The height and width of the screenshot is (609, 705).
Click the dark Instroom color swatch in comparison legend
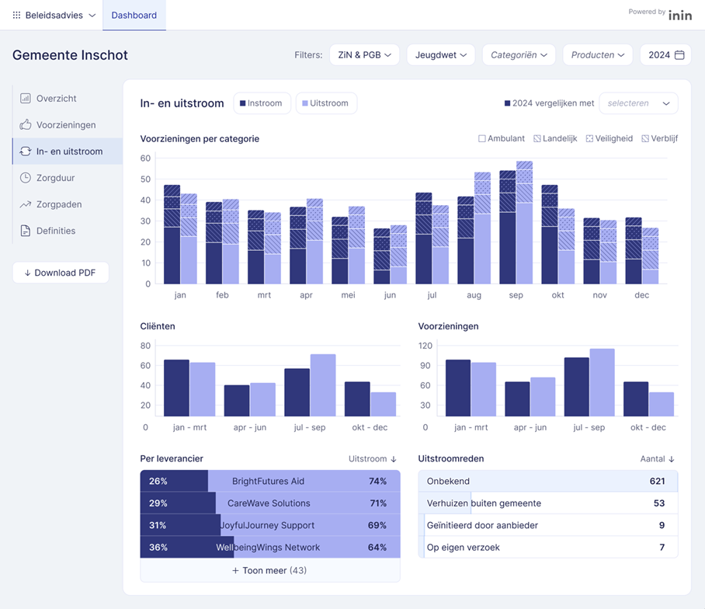508,103
